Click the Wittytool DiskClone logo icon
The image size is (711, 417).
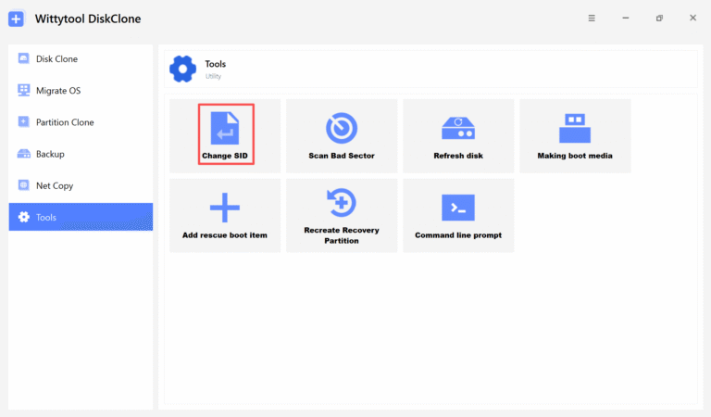click(18, 19)
